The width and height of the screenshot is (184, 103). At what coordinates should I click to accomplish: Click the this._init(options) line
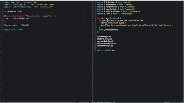pos(108,30)
